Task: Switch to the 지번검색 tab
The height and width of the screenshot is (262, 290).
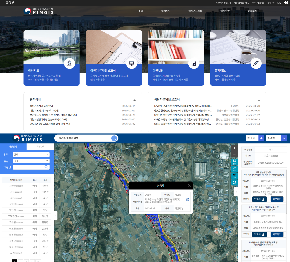Action: (40, 147)
